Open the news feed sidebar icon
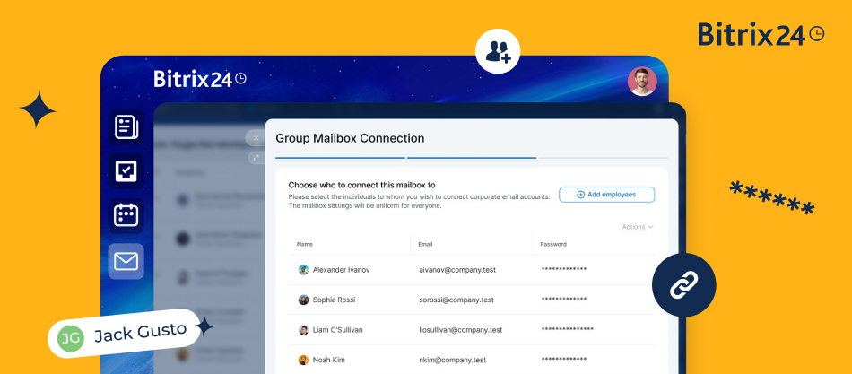This screenshot has height=374, width=852. pos(126,127)
